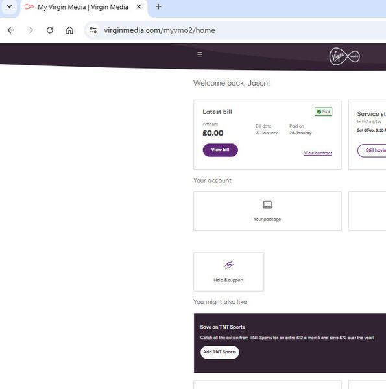Open the Your package card
Image resolution: width=386 pixels, height=389 pixels.
267,211
